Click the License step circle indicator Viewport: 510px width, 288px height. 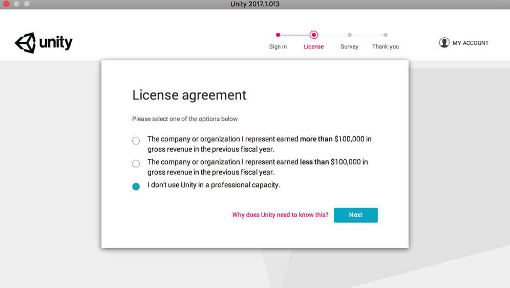(x=314, y=35)
